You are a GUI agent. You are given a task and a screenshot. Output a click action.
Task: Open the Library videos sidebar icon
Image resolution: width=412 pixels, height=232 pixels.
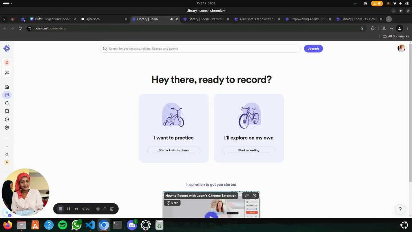click(7, 95)
